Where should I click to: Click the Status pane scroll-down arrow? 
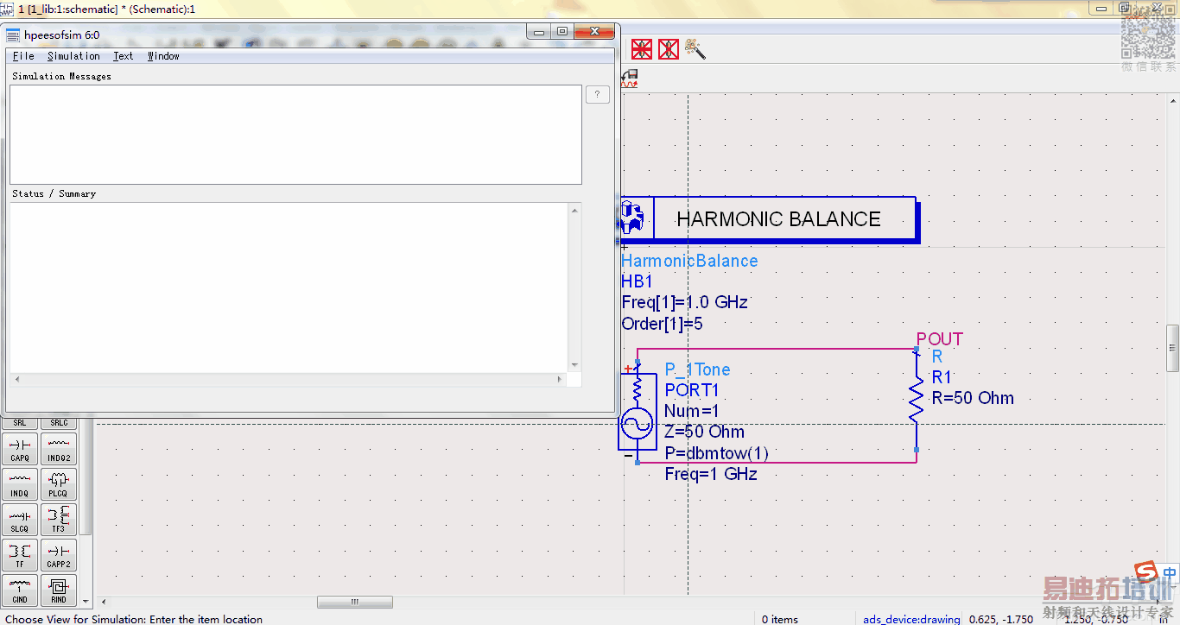(575, 366)
